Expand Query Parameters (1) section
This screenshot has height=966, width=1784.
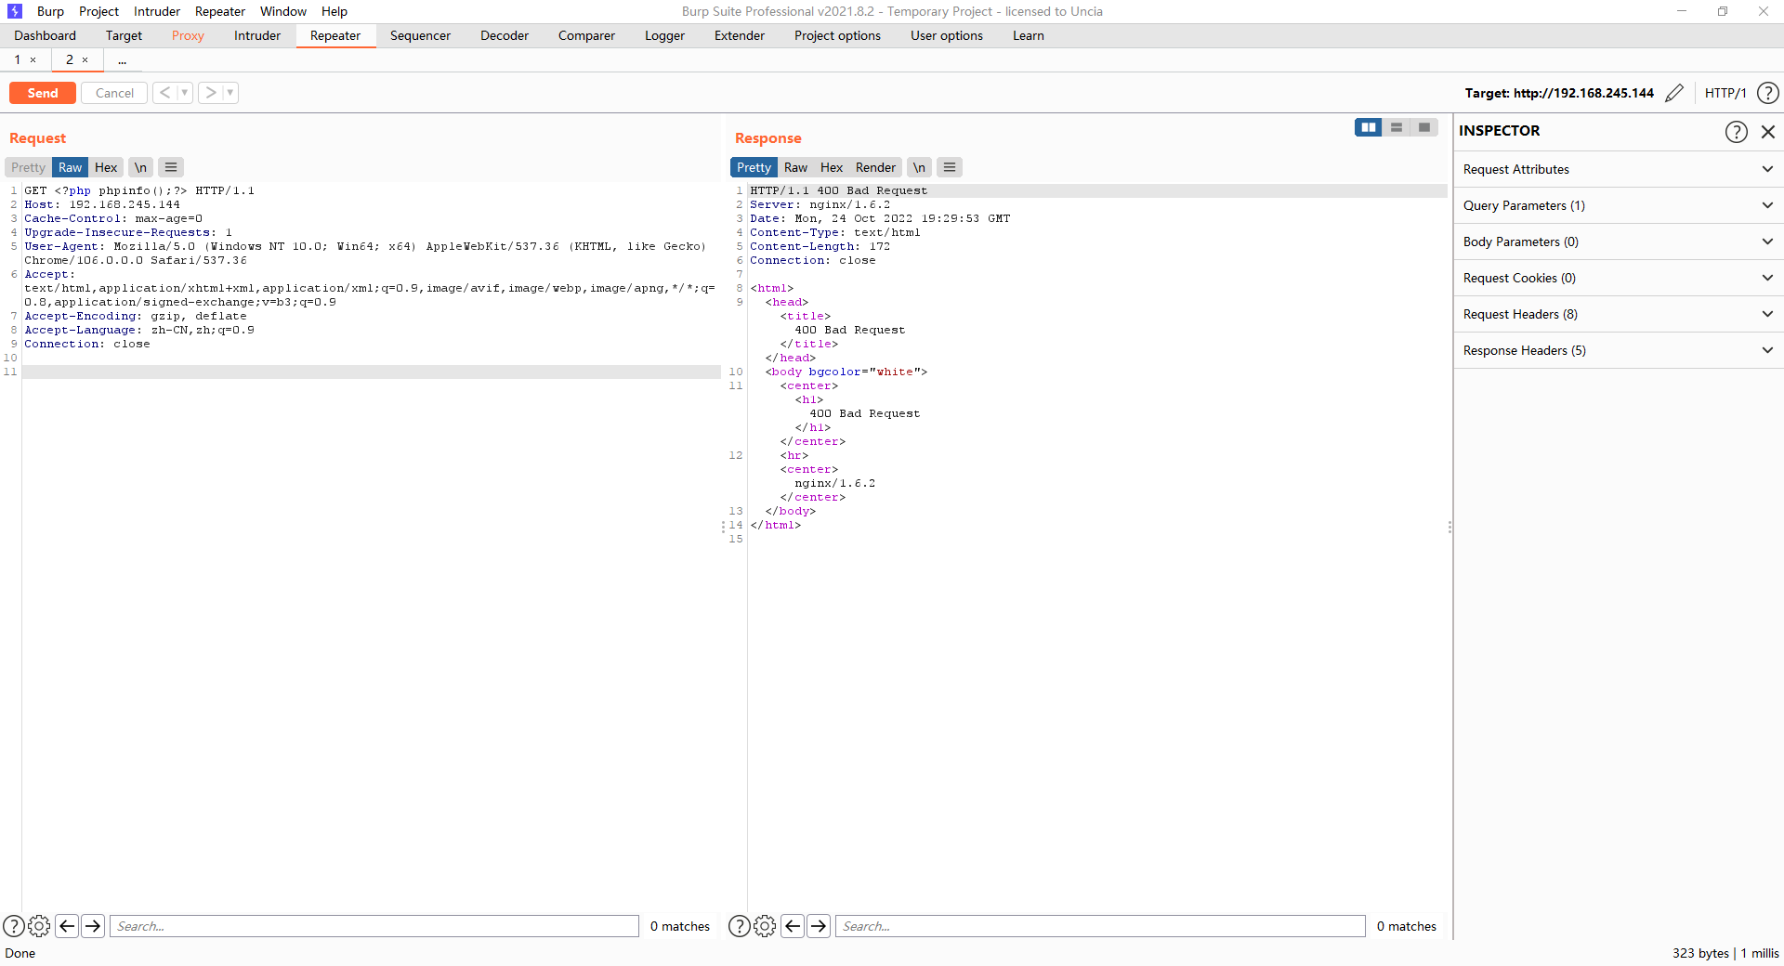coord(1619,205)
